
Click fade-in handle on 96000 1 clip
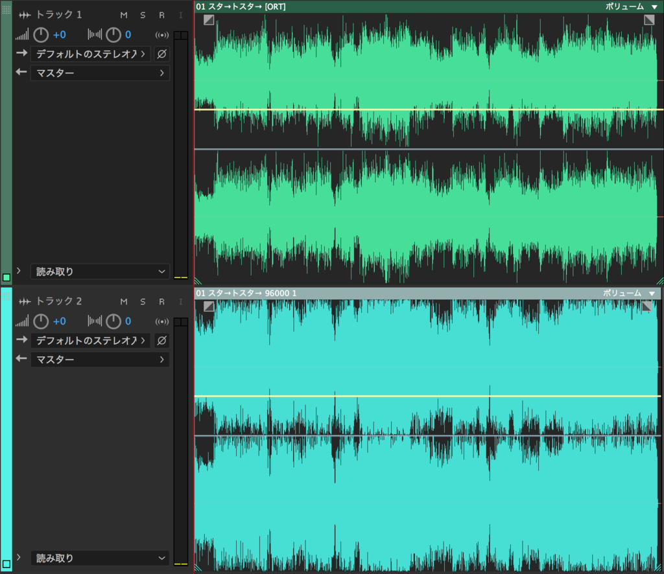(x=209, y=306)
